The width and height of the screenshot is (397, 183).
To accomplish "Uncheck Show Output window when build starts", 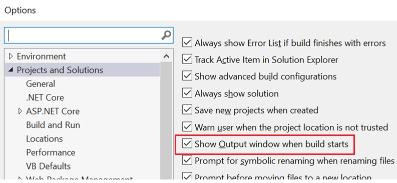I will coord(187,144).
